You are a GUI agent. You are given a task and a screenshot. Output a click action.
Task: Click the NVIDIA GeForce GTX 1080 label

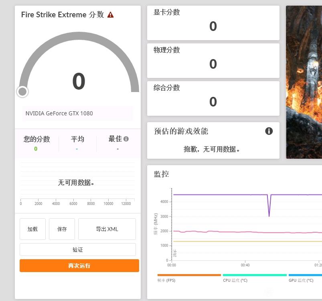pyautogui.click(x=59, y=113)
